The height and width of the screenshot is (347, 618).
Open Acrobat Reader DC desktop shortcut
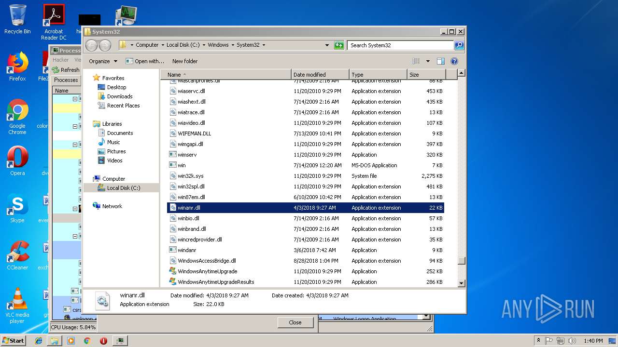pyautogui.click(x=54, y=22)
